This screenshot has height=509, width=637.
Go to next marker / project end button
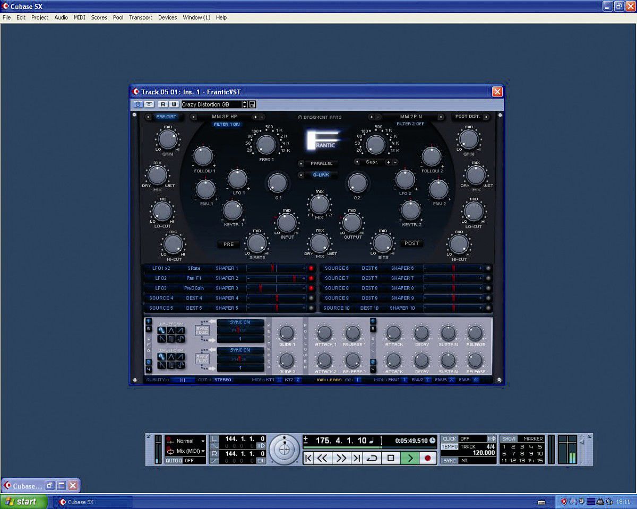pos(357,458)
